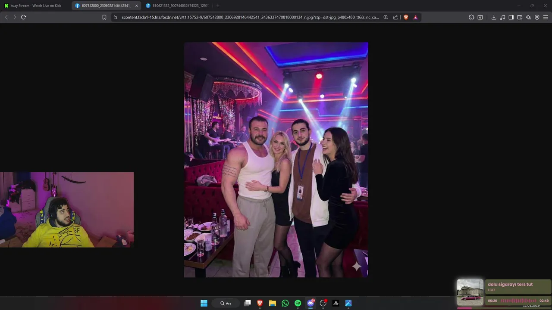The image size is (552, 310).
Task: Switch to the 610621352 Facebook image tab
Action: [x=177, y=6]
